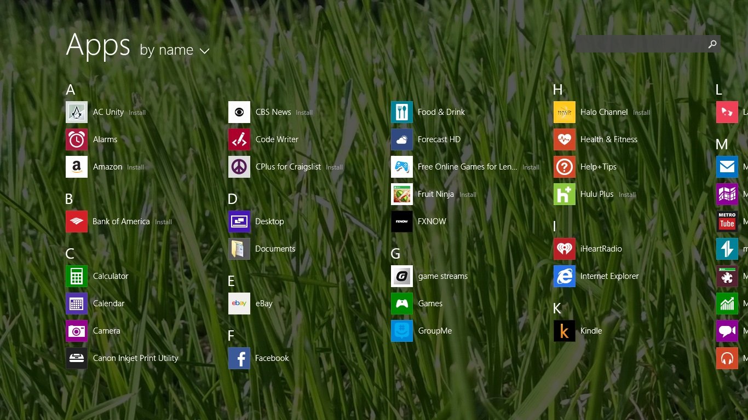The width and height of the screenshot is (748, 420).
Task: Open the Desktop tile icon
Action: 239,221
